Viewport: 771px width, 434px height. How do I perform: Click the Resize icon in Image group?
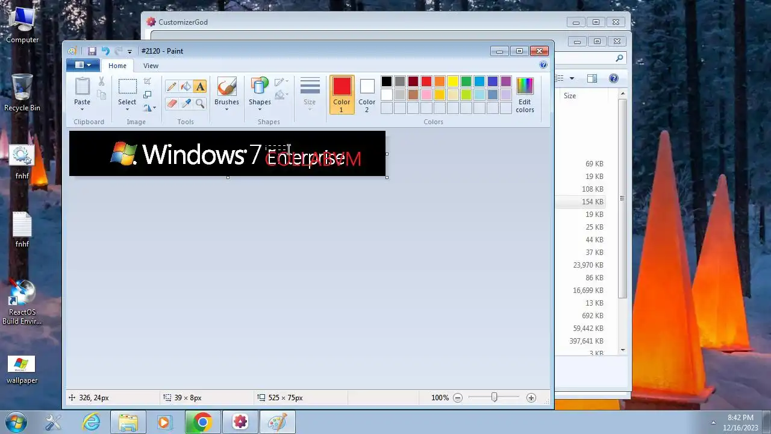point(148,95)
